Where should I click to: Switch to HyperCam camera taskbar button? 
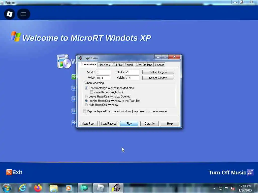click(x=116, y=188)
